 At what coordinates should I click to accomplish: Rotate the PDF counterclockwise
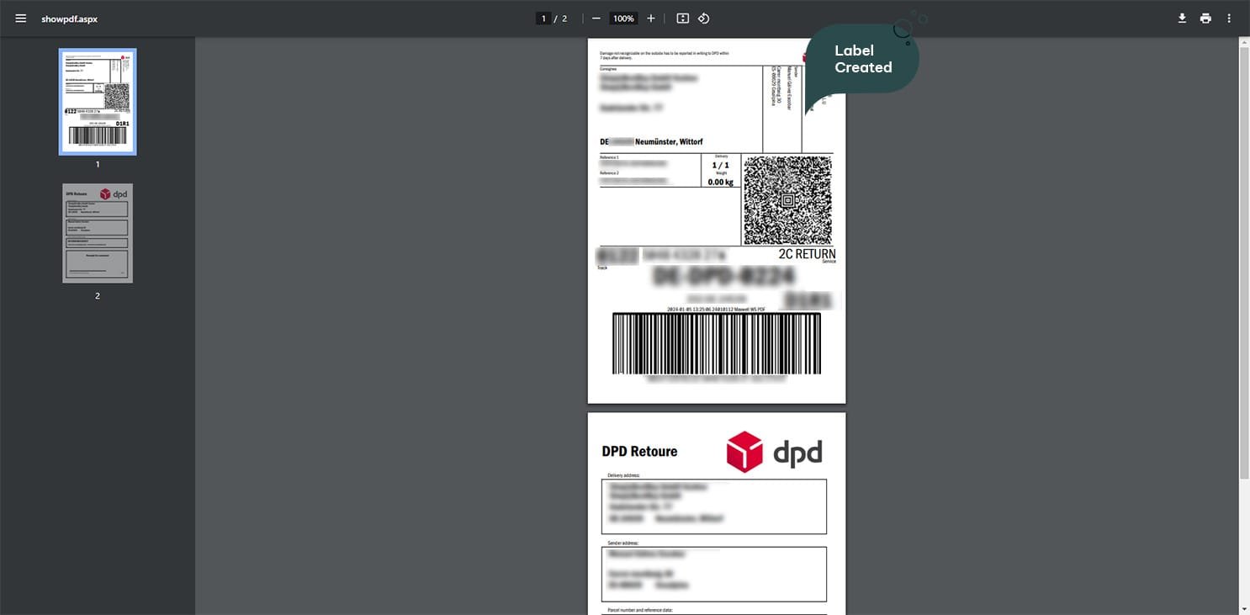click(704, 19)
